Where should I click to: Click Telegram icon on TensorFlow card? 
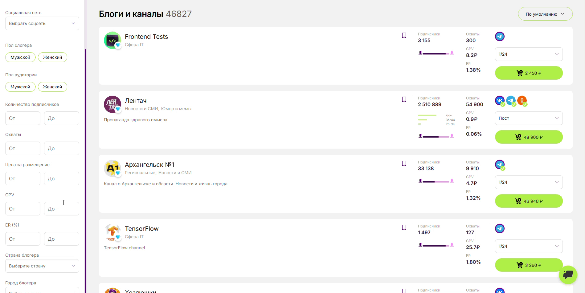[x=500, y=228]
